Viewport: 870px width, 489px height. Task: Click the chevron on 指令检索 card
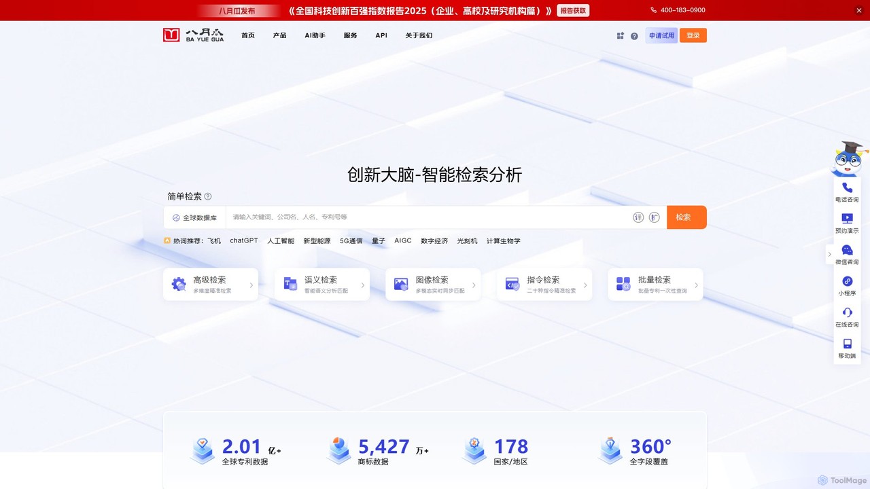tap(585, 285)
